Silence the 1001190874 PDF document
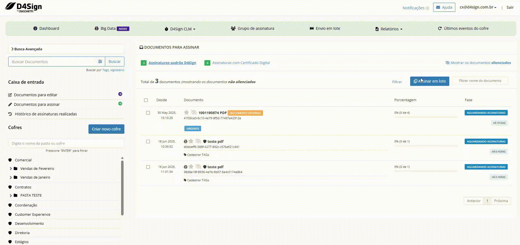The height and width of the screenshot is (245, 520). pos(194,112)
